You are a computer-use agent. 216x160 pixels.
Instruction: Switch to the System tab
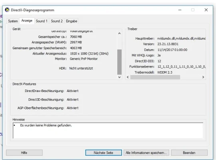click(13, 21)
